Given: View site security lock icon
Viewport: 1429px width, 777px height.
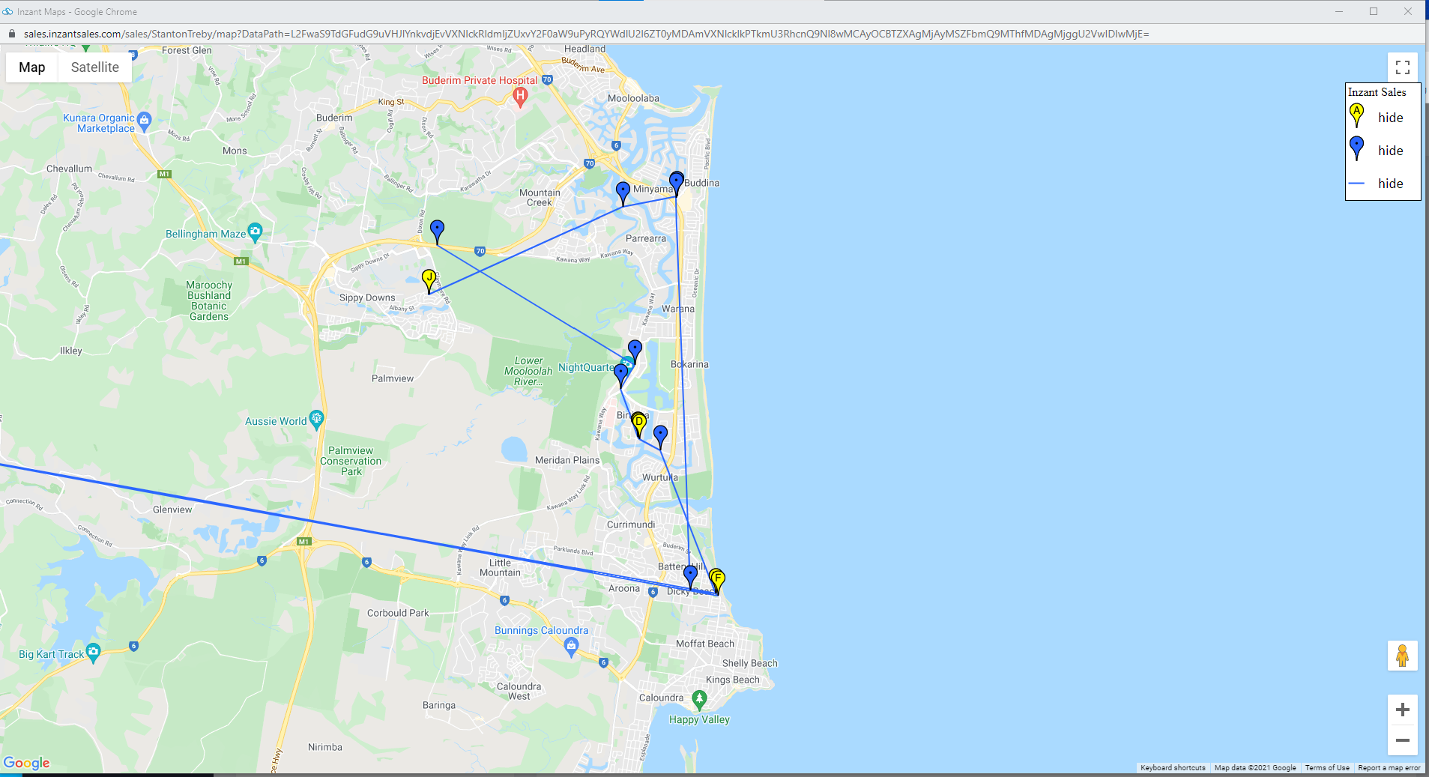Looking at the screenshot, I should [x=11, y=34].
